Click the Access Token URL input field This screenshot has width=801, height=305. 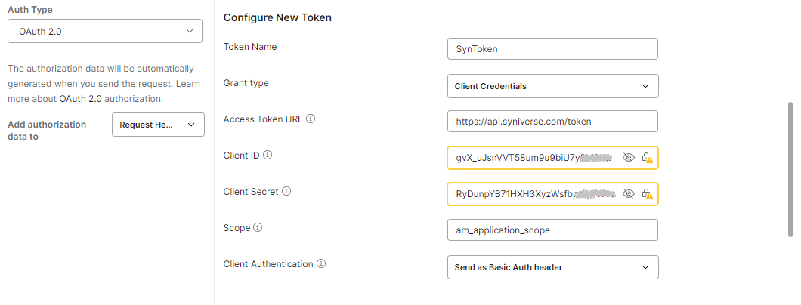[x=552, y=122]
